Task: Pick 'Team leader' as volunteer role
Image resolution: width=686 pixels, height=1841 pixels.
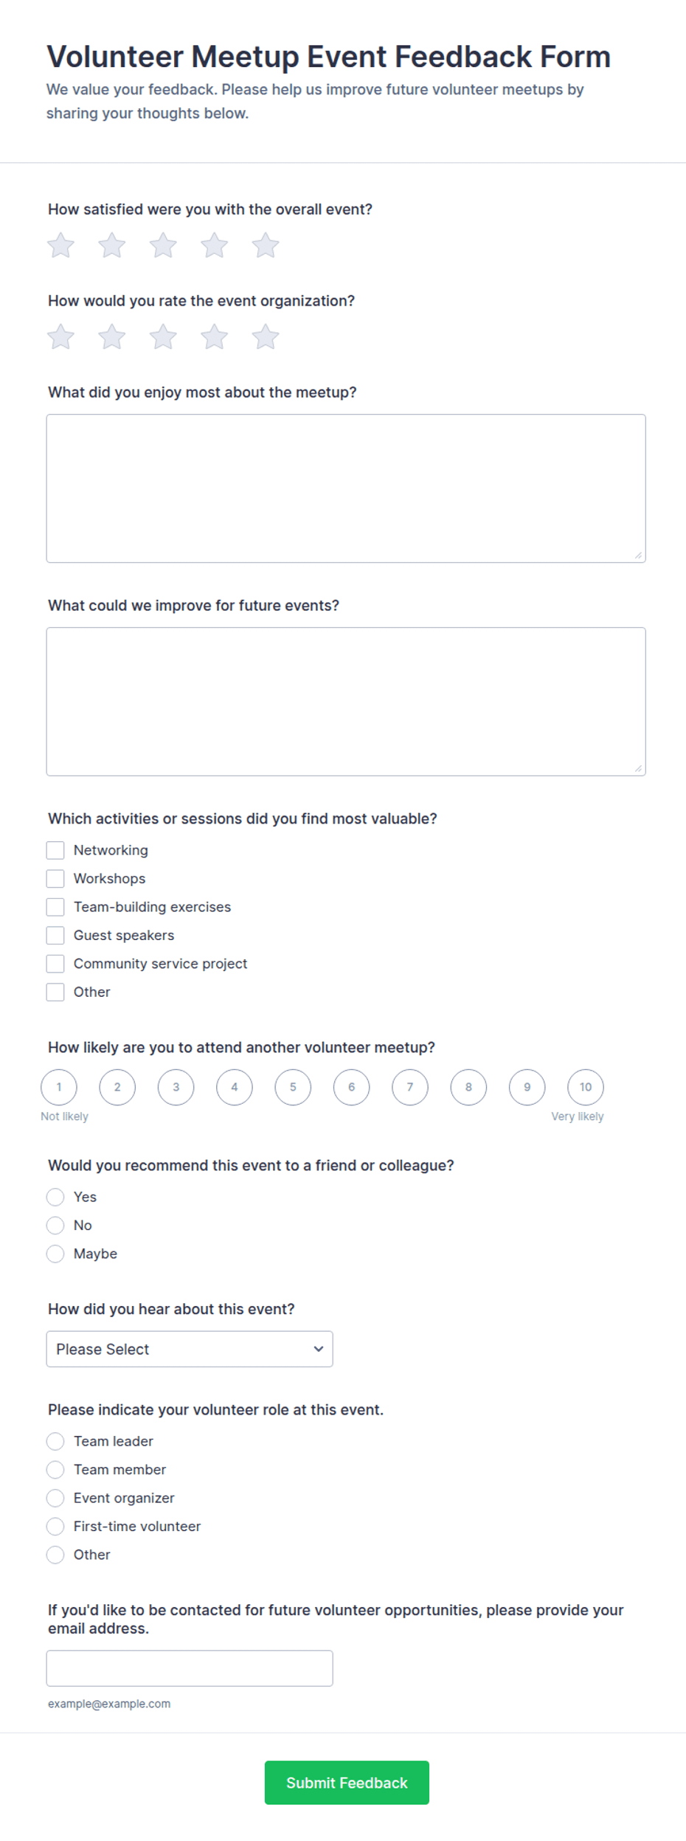Action: tap(55, 1442)
